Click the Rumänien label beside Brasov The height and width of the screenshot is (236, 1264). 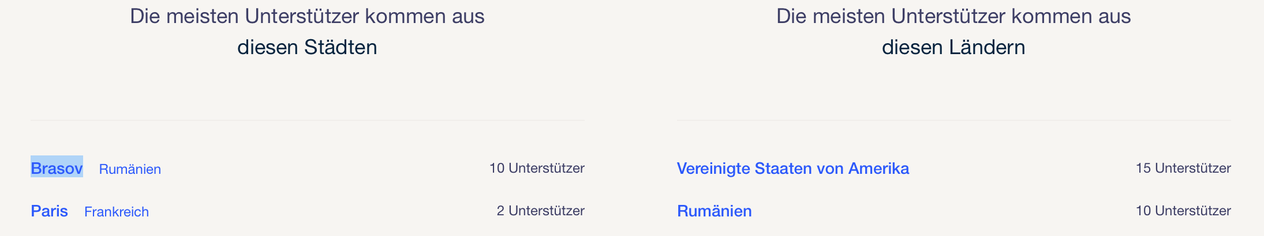130,169
